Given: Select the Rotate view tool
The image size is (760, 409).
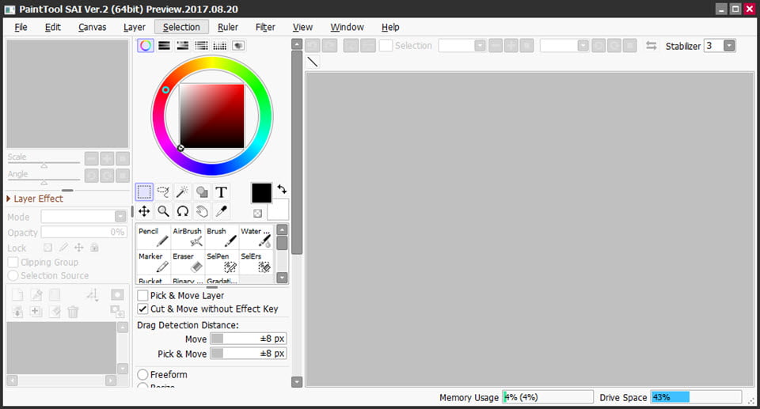Looking at the screenshot, I should pyautogui.click(x=182, y=211).
